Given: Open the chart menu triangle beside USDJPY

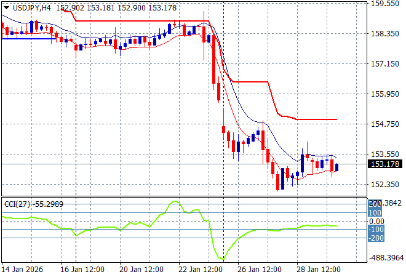Looking at the screenshot, I should coord(7,8).
